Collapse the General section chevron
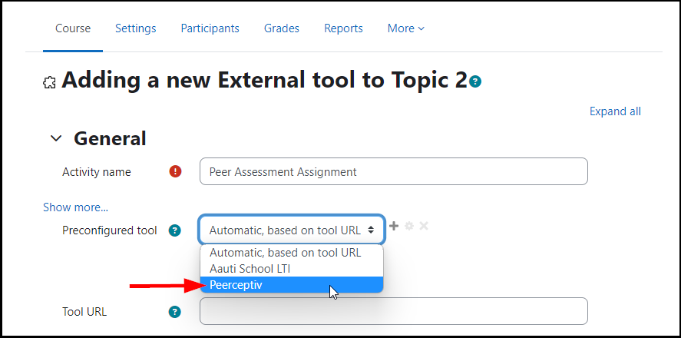This screenshot has width=681, height=338. (56, 138)
